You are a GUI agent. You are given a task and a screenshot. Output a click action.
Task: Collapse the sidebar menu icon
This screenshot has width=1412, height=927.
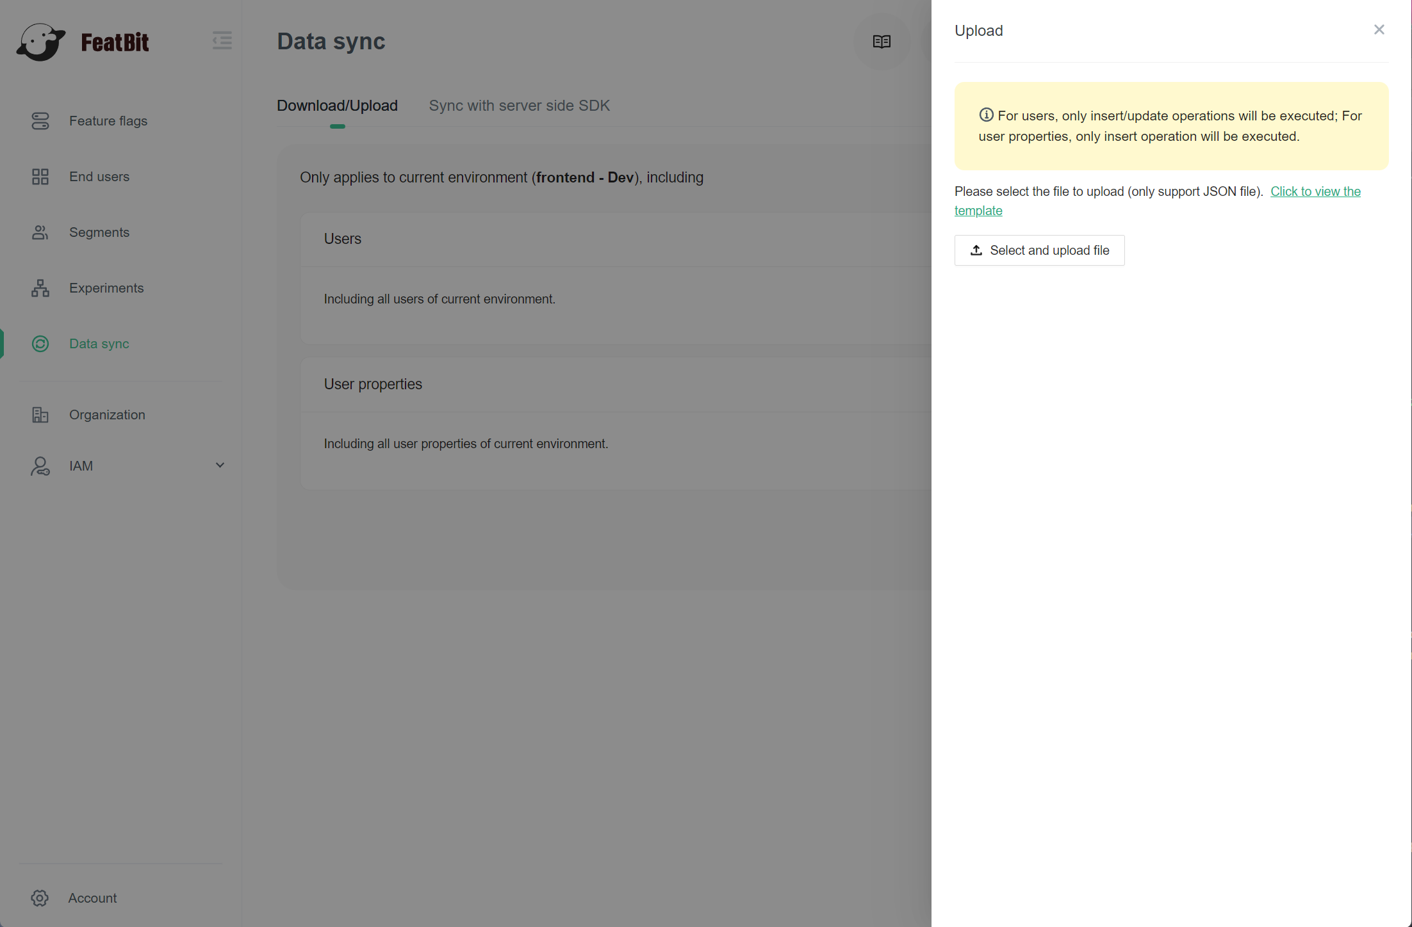click(222, 40)
